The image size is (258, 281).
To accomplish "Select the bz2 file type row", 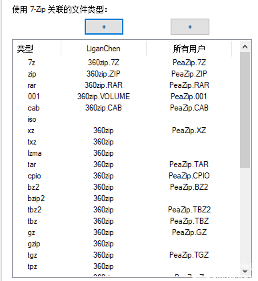I will (126, 187).
